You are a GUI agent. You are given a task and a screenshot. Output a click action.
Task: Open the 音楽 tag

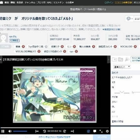18,46
